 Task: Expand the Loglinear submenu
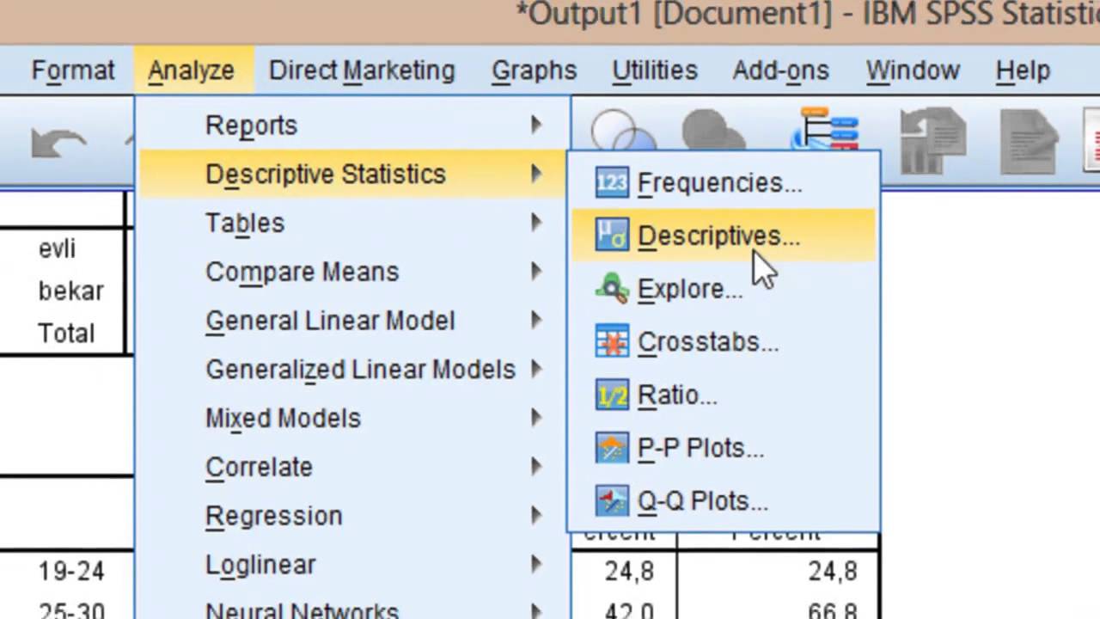352,565
